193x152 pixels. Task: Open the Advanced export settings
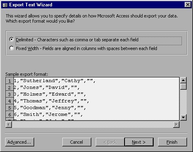(x=19, y=142)
